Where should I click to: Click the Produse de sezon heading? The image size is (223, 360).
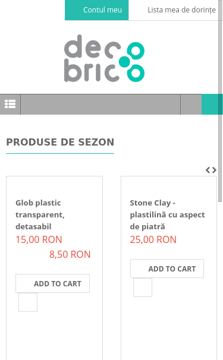[60, 142]
